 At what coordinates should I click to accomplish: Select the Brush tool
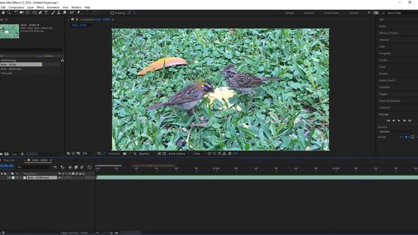tap(53, 12)
